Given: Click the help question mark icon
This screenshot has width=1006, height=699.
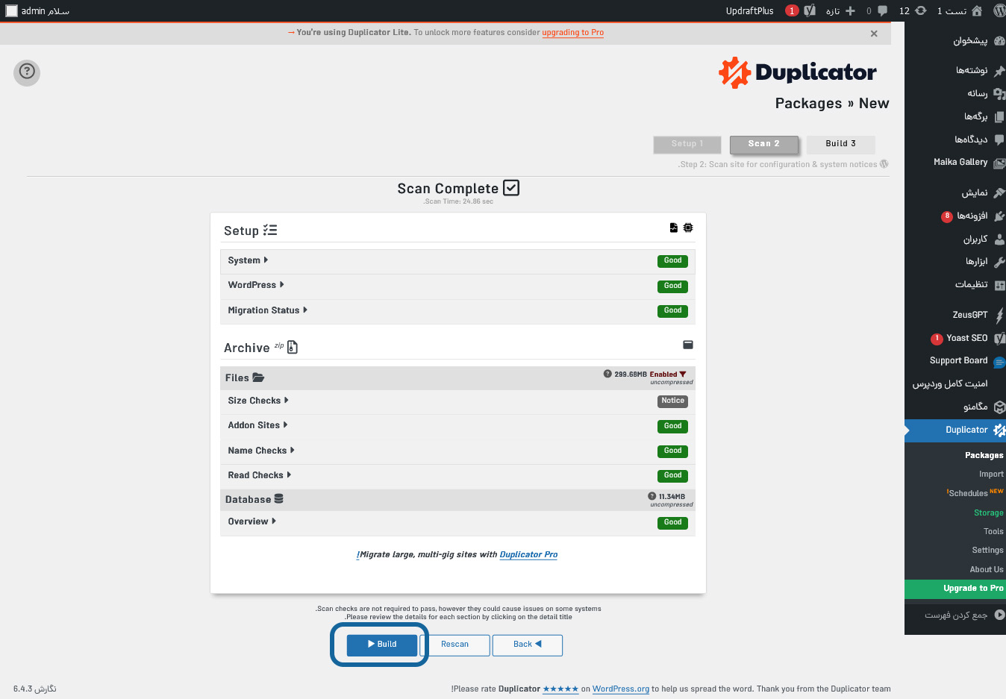Looking at the screenshot, I should click(27, 72).
